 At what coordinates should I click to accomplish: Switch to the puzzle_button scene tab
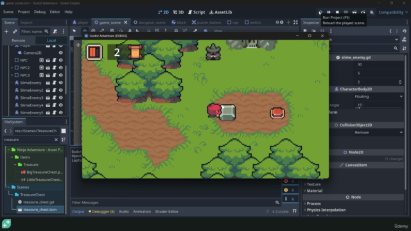(206, 22)
